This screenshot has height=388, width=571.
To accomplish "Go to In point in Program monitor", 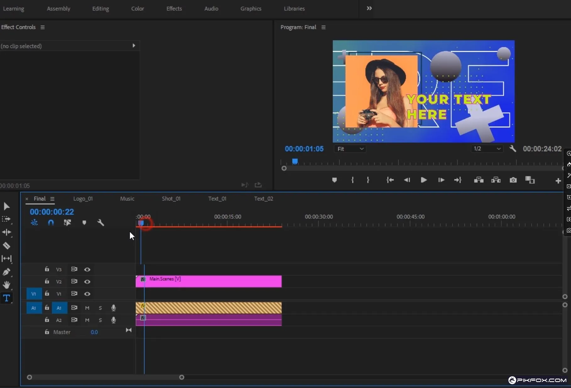I will 390,180.
